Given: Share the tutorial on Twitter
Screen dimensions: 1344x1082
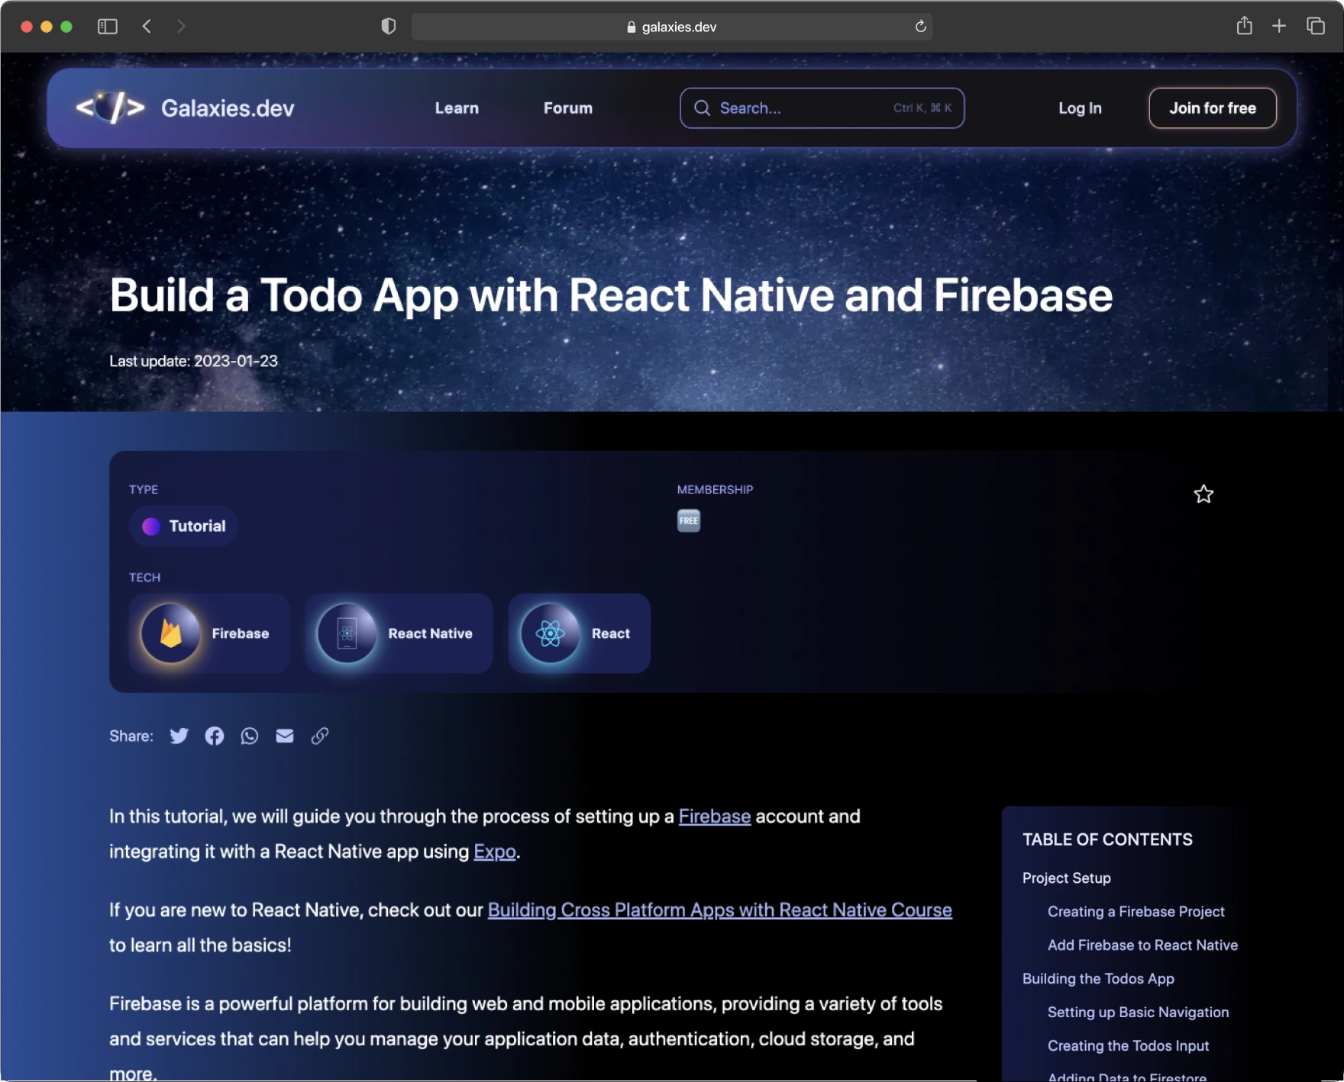Looking at the screenshot, I should click(179, 736).
